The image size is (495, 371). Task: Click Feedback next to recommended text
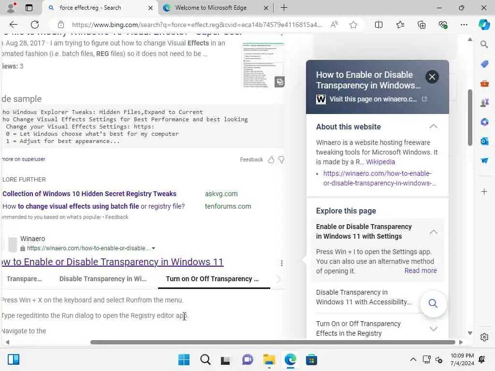pos(117,217)
